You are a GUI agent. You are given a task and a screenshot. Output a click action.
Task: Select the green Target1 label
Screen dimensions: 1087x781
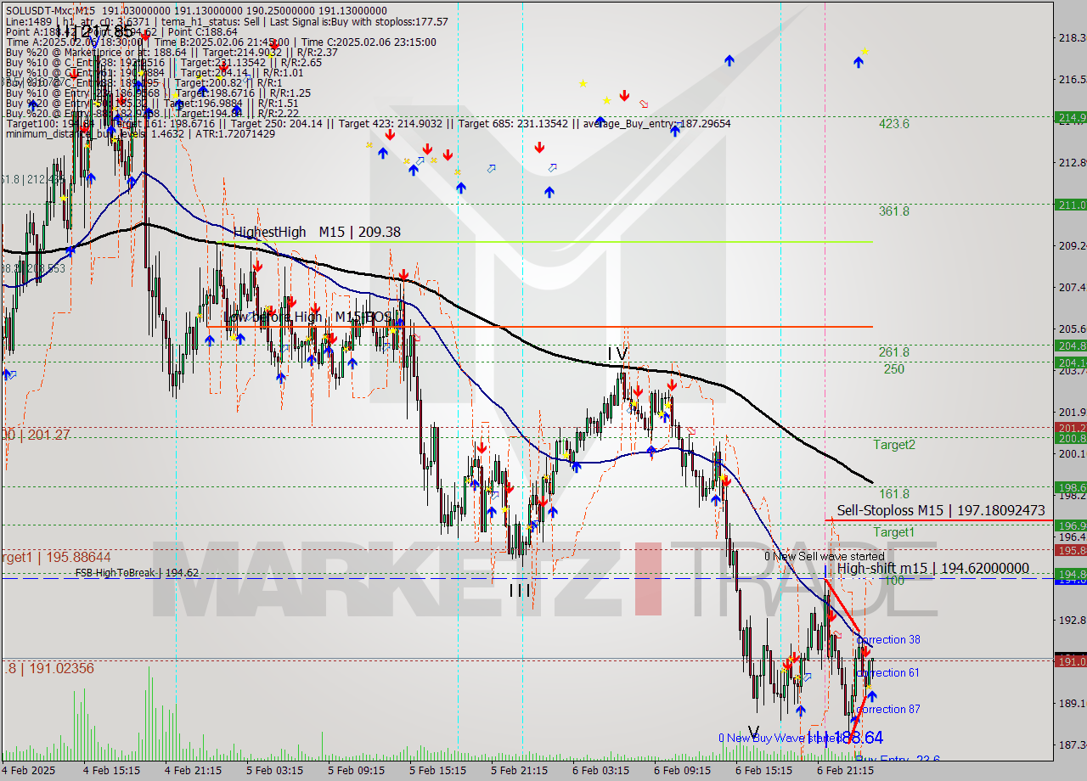point(894,531)
